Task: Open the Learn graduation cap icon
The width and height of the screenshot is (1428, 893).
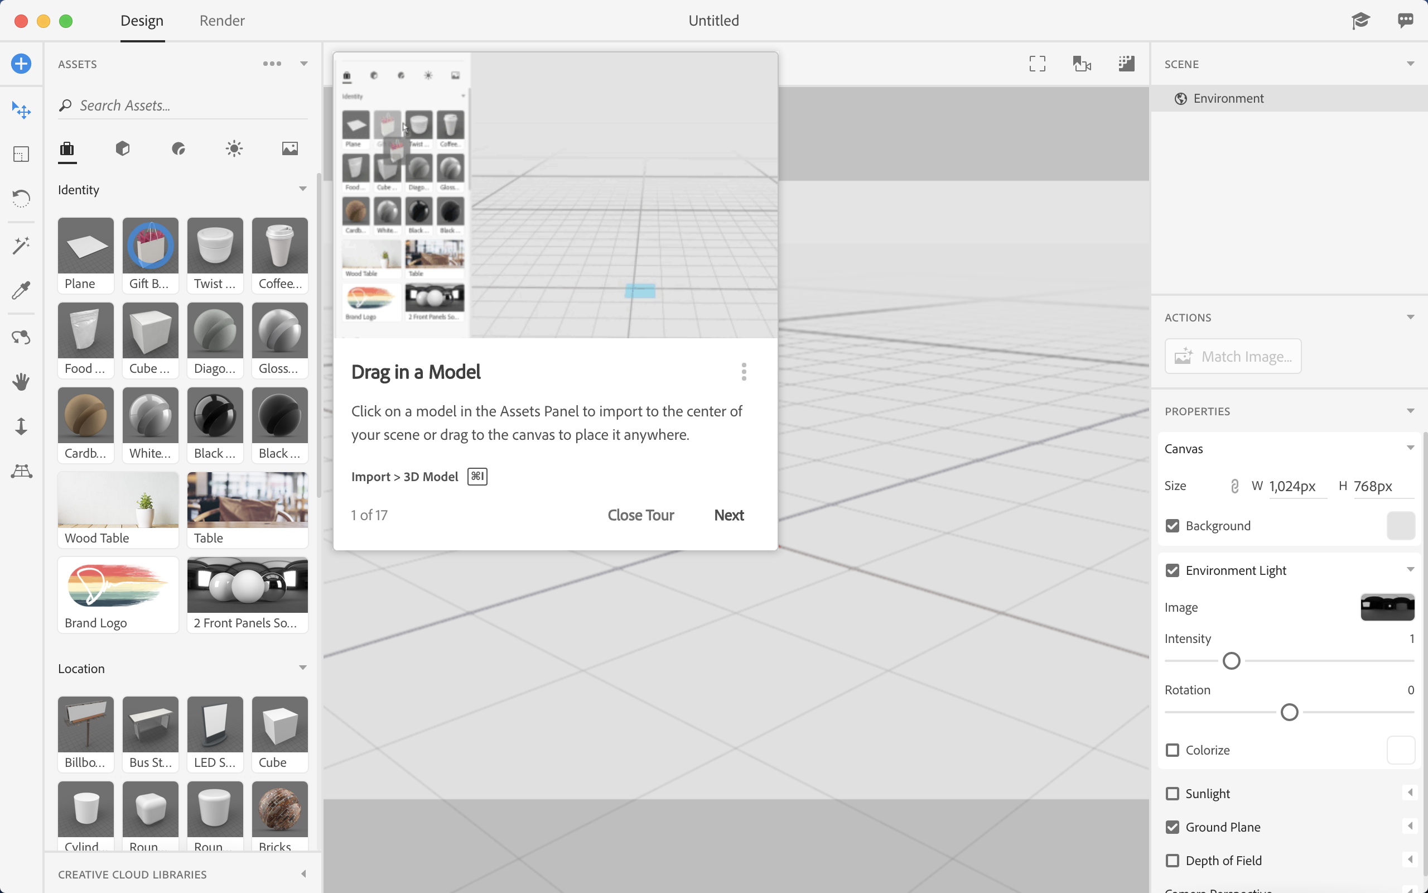Action: [x=1360, y=21]
